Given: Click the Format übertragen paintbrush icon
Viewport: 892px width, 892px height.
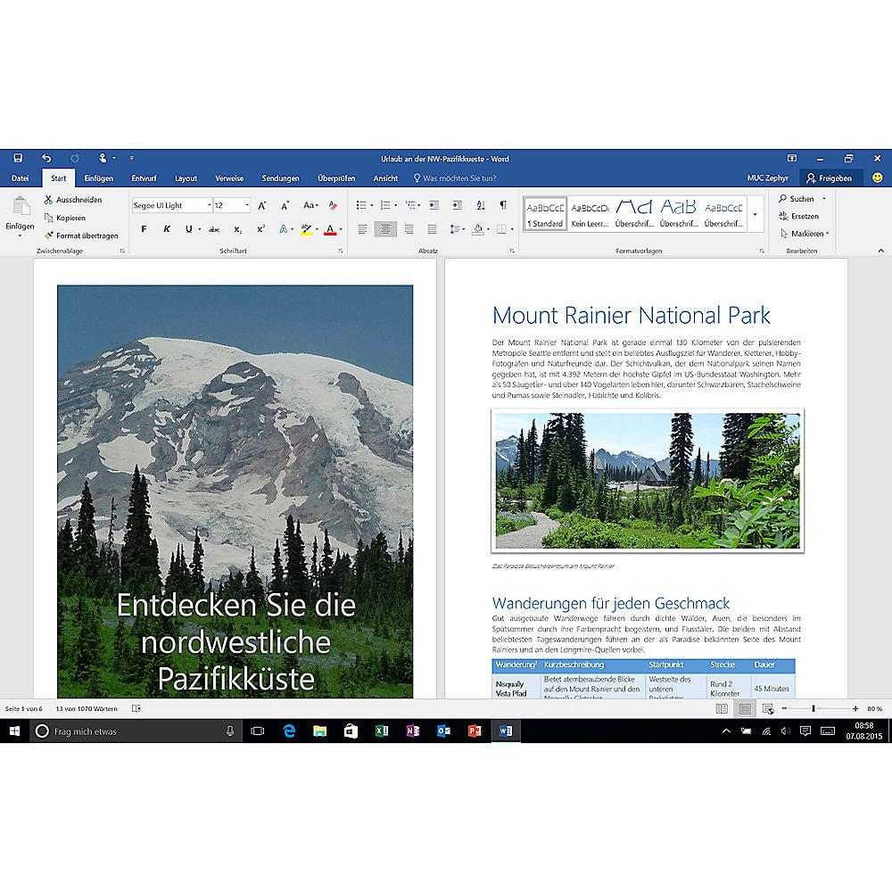Looking at the screenshot, I should [48, 235].
